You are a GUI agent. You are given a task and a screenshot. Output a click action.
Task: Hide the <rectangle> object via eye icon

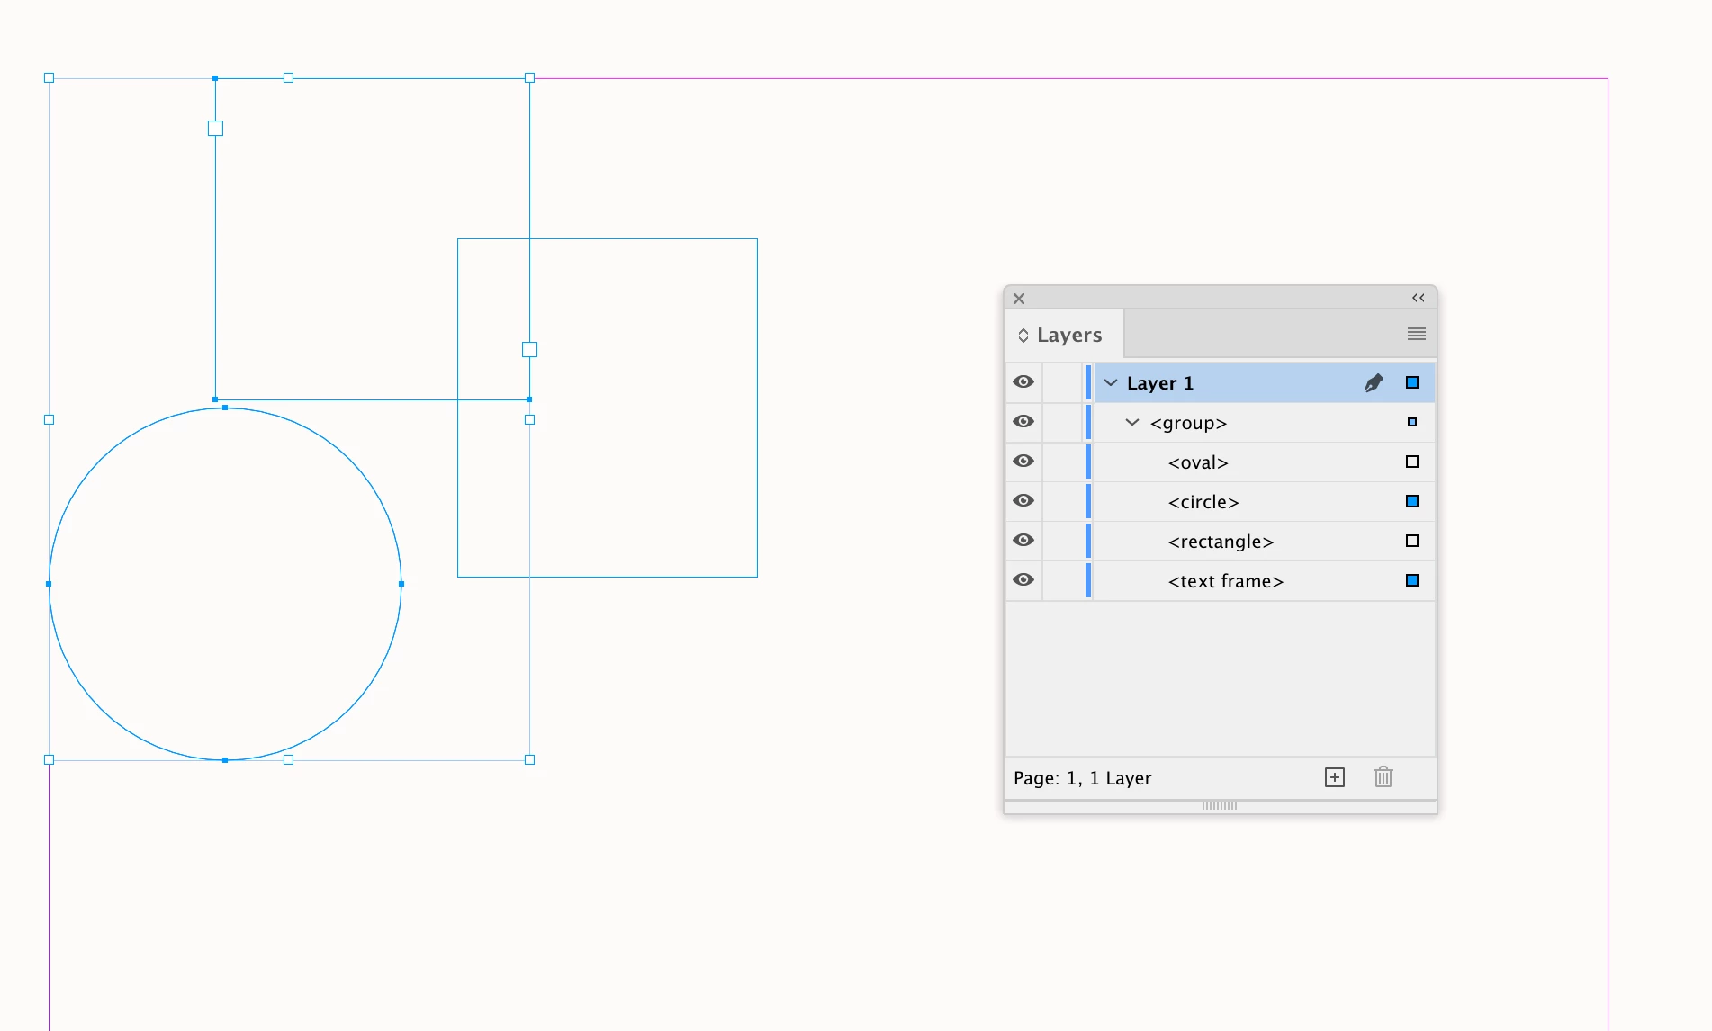point(1023,541)
